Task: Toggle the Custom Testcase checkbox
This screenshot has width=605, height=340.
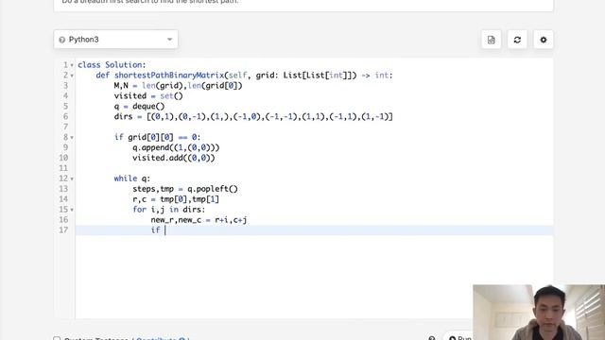Action: click(57, 338)
